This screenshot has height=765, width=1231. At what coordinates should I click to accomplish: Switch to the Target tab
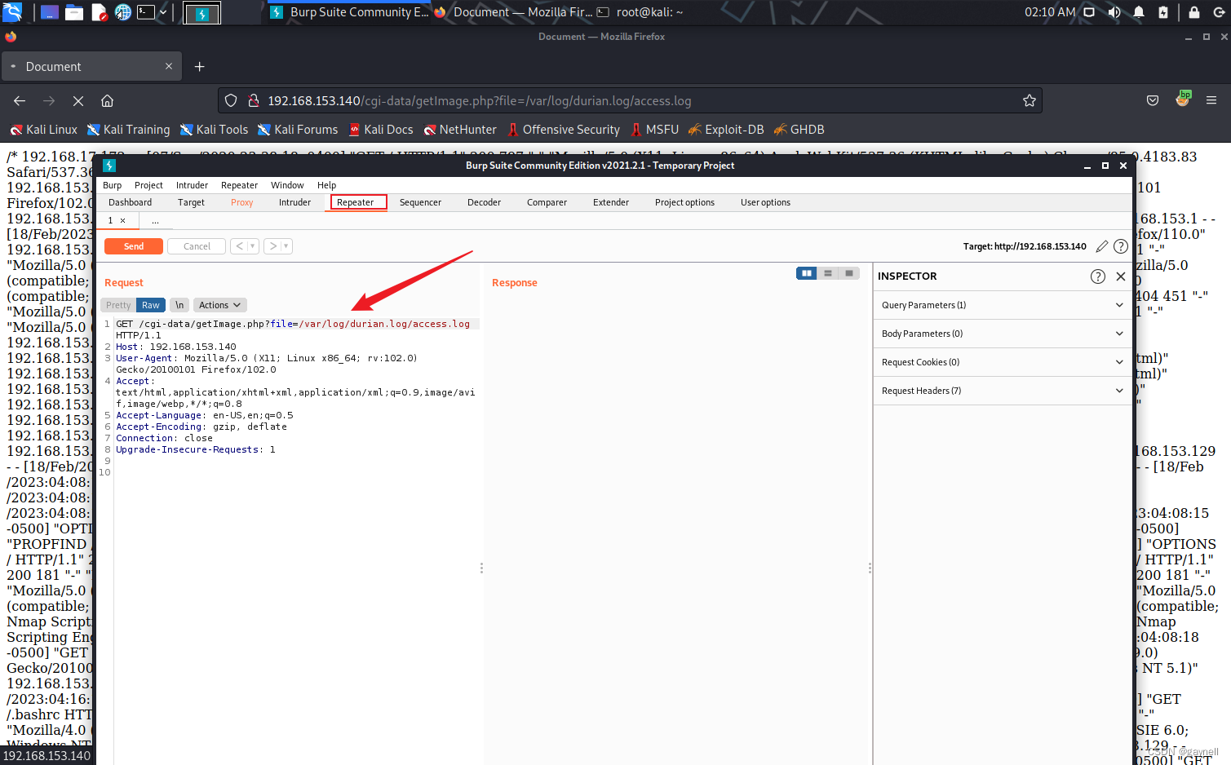[x=191, y=202]
